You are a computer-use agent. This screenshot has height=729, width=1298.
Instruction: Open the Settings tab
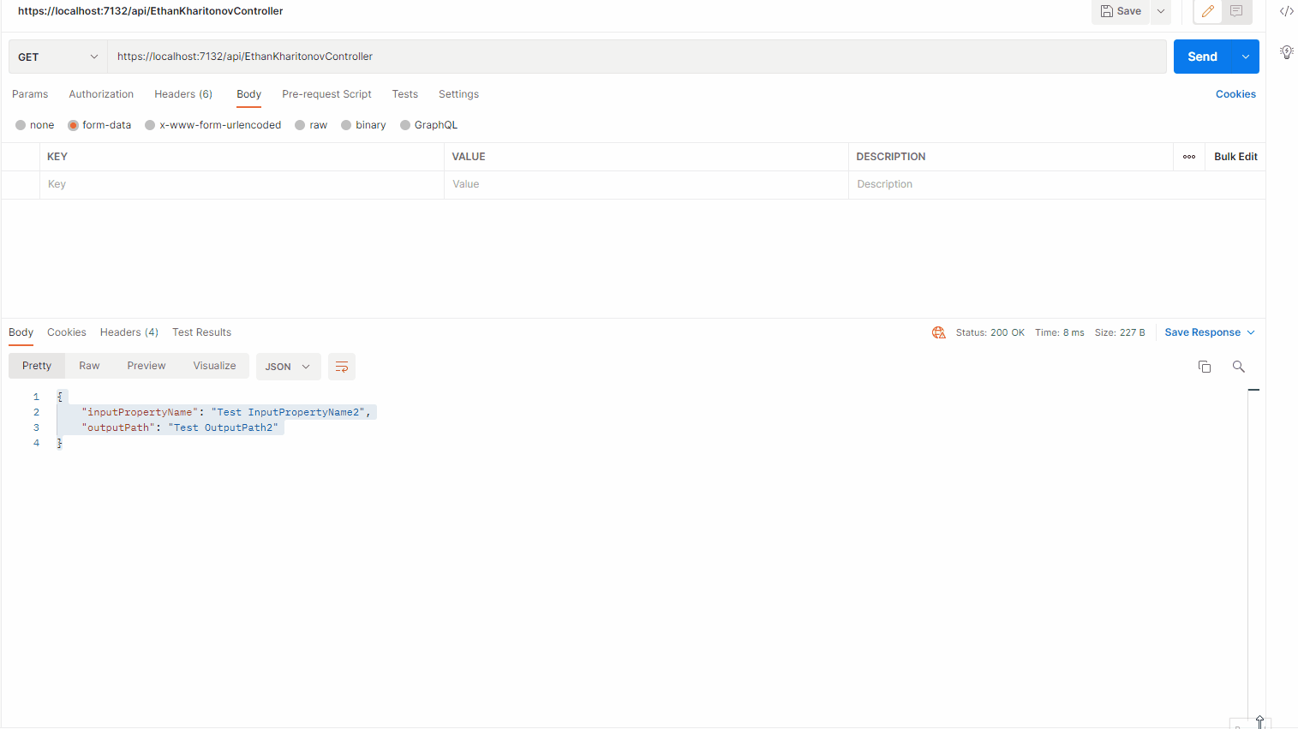(x=458, y=94)
